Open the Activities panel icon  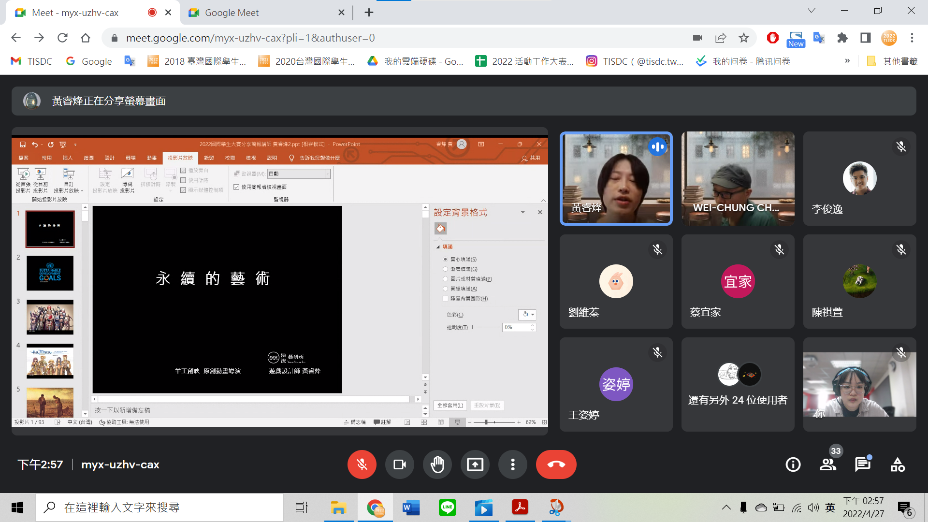pos(898,464)
